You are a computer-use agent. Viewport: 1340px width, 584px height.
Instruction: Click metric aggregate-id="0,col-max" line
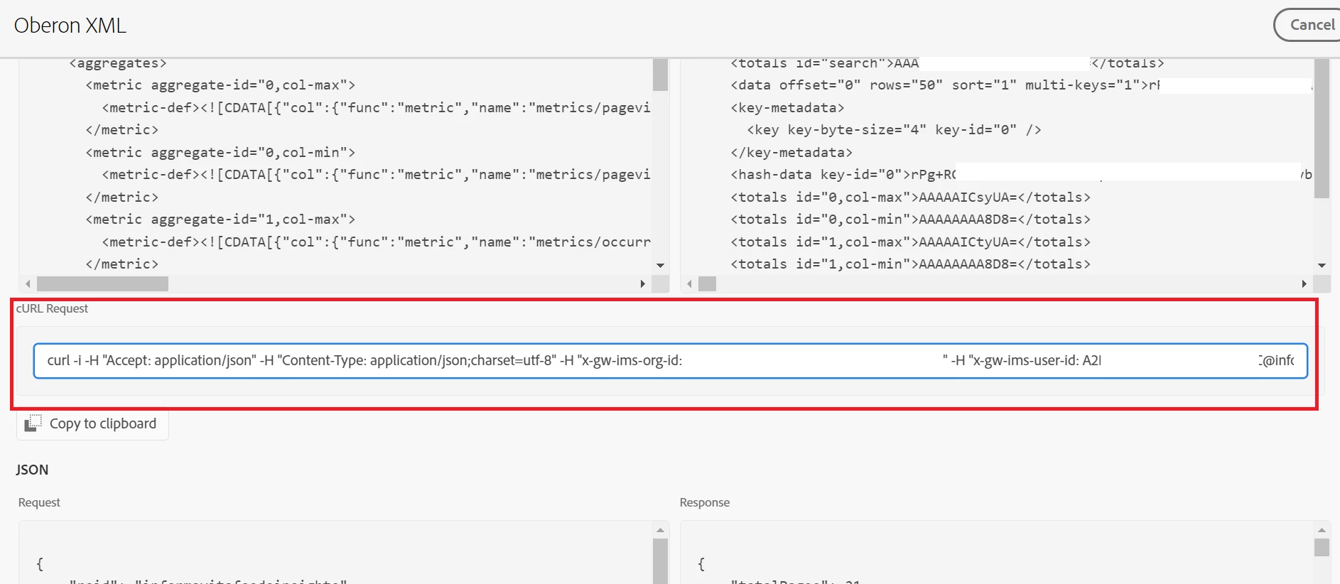pos(220,85)
